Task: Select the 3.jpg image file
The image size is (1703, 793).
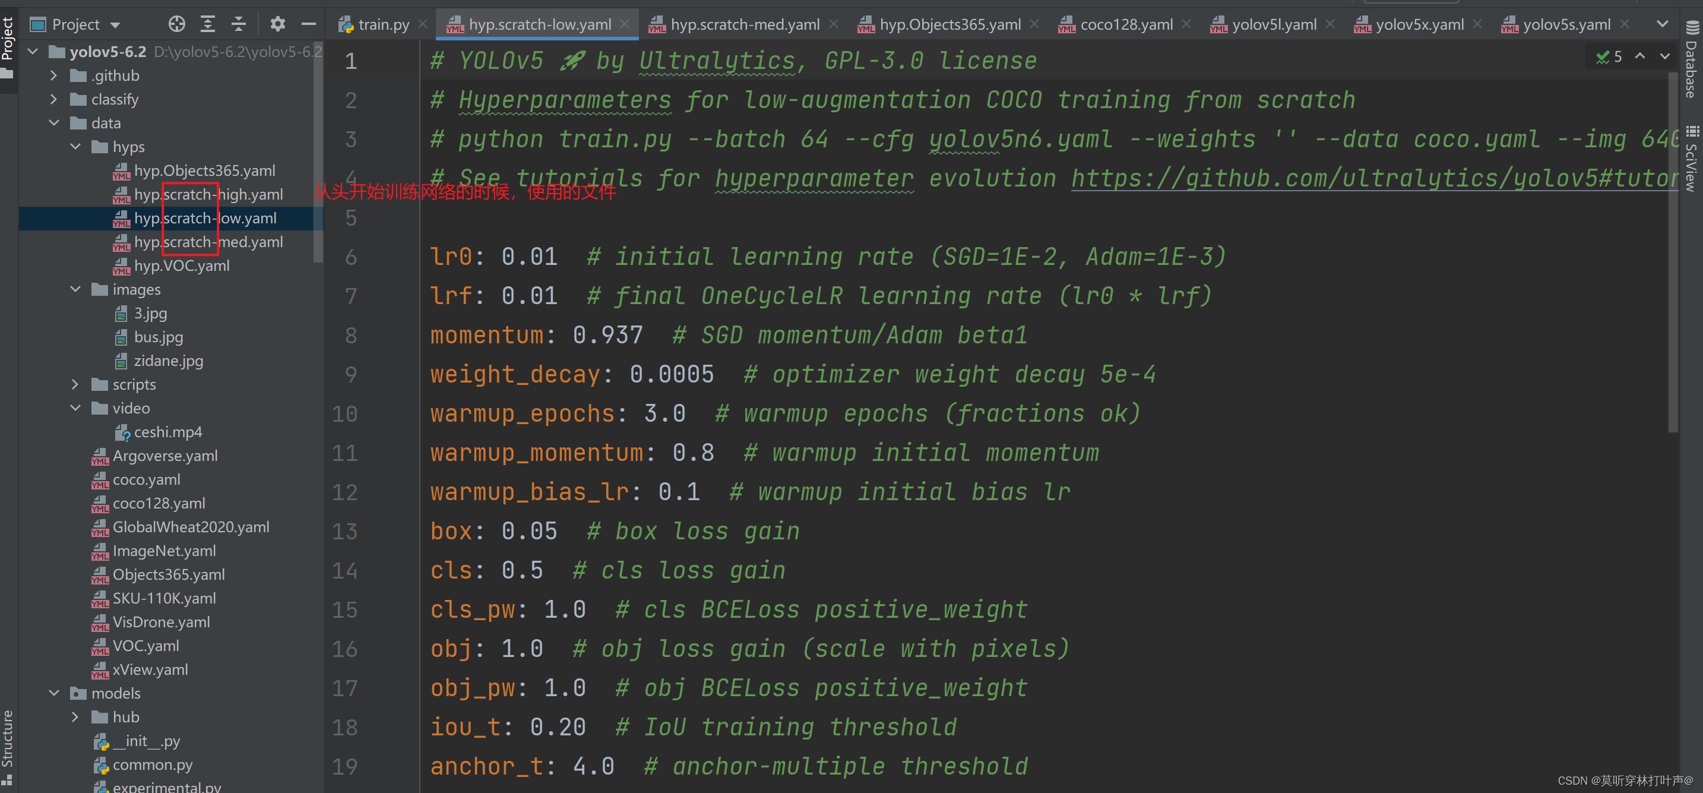Action: pos(150,314)
